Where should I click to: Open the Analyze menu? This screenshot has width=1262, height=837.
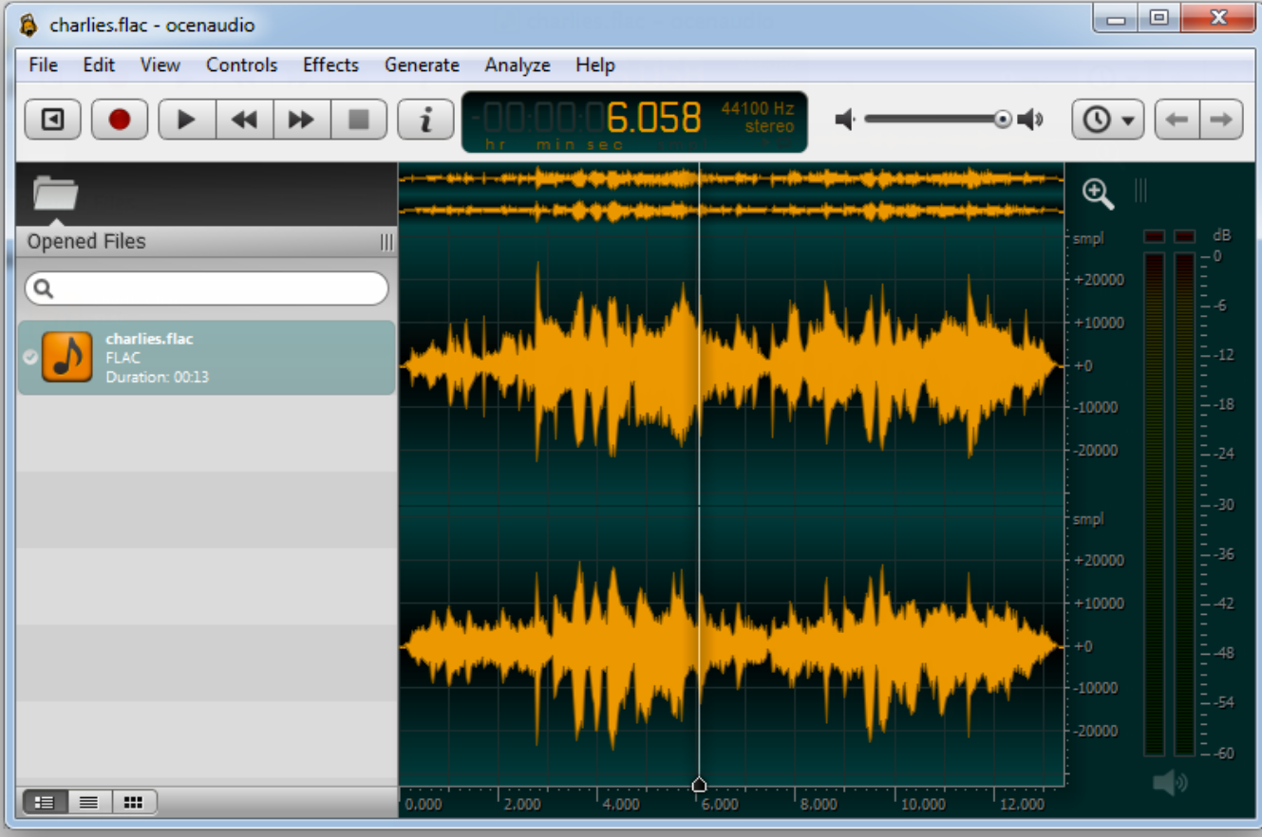click(x=517, y=65)
